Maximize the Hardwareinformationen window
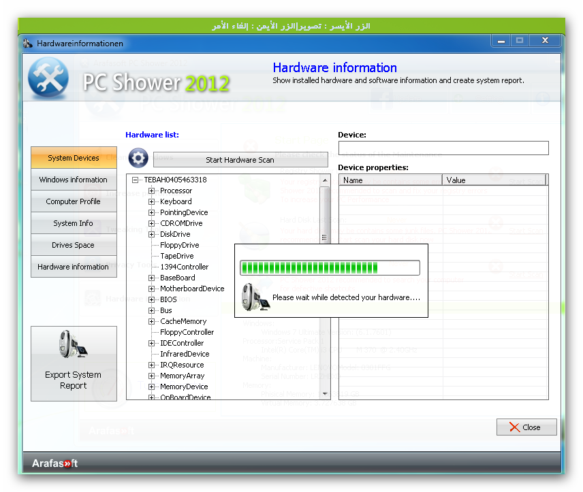583x492 pixels. point(520,41)
